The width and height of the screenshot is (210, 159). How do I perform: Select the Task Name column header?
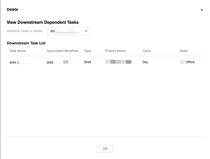click(x=18, y=51)
